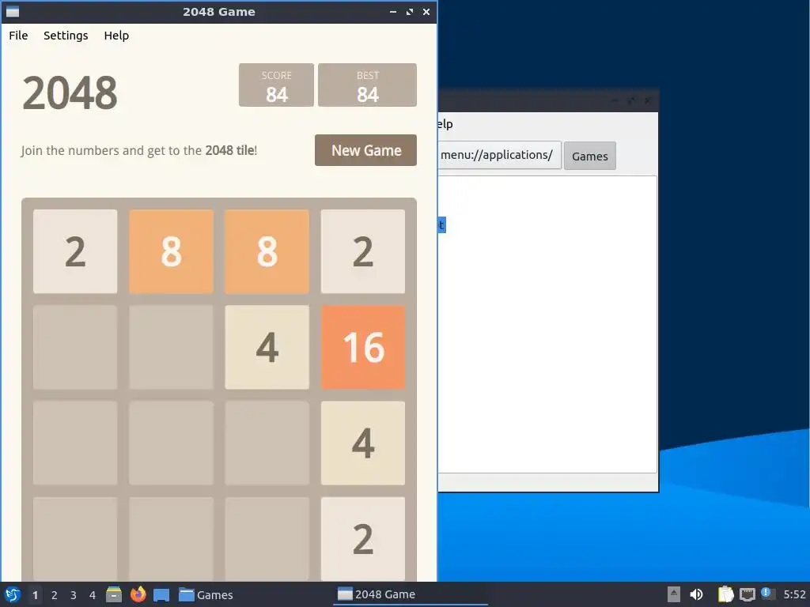This screenshot has height=607, width=810.
Task: Open the Settings menu
Action: coord(66,36)
